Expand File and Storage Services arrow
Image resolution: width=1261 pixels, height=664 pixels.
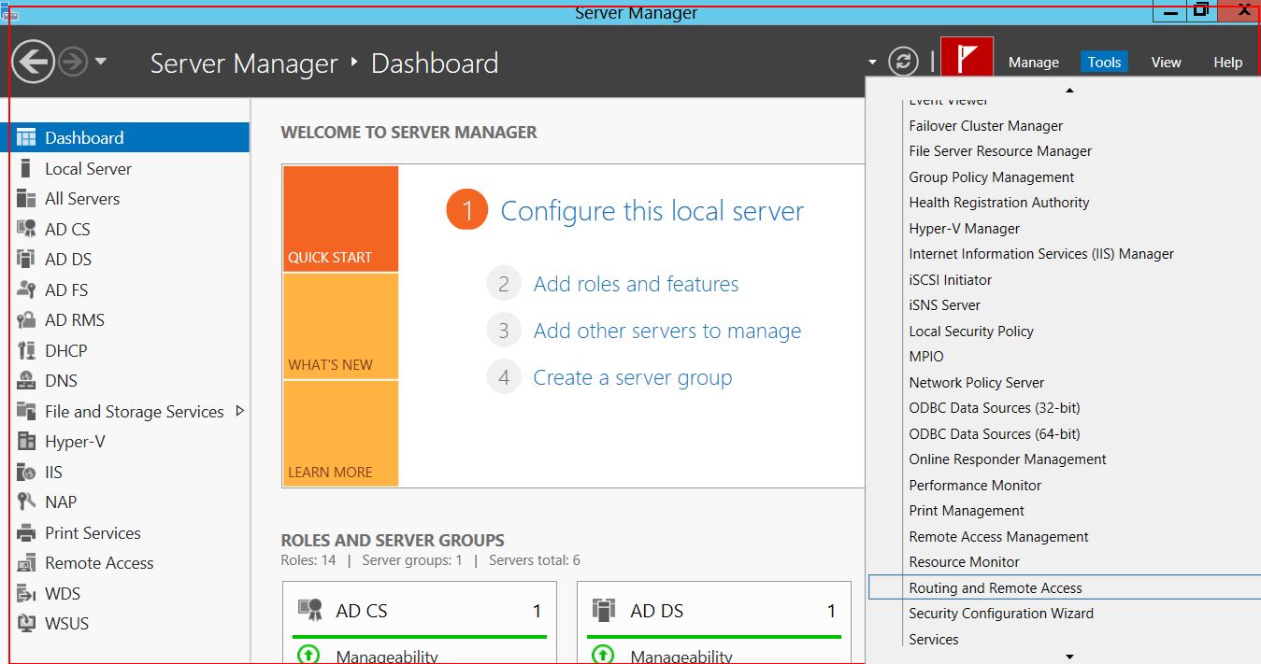[240, 411]
